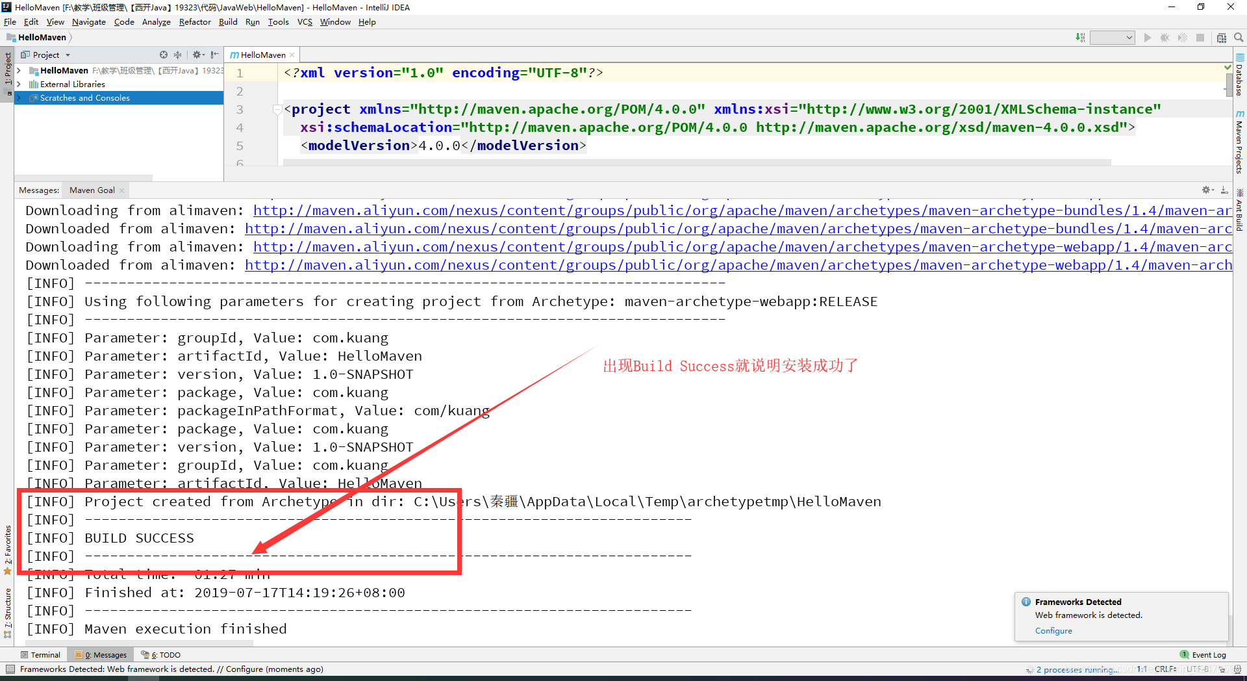Open the 0: Messages tool window tab

coord(101,655)
